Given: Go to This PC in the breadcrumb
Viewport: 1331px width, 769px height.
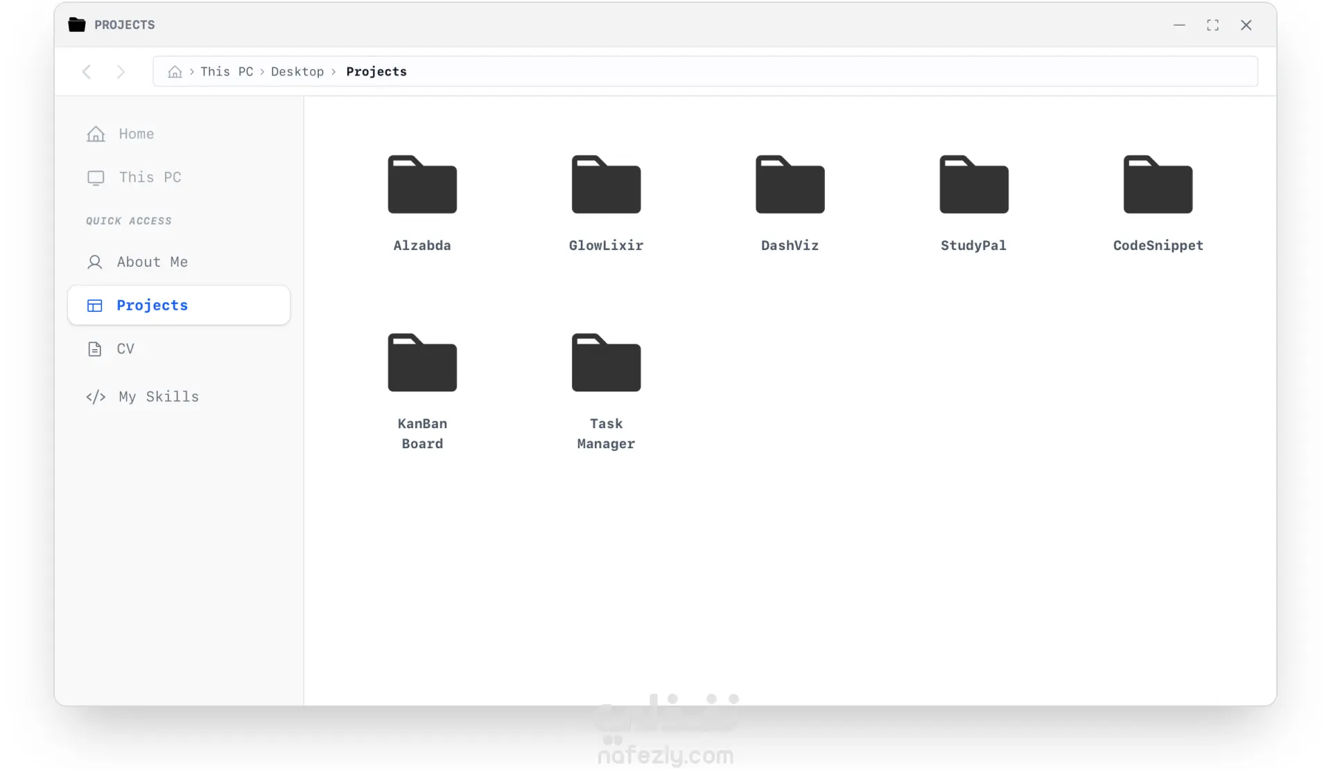Looking at the screenshot, I should click(227, 71).
